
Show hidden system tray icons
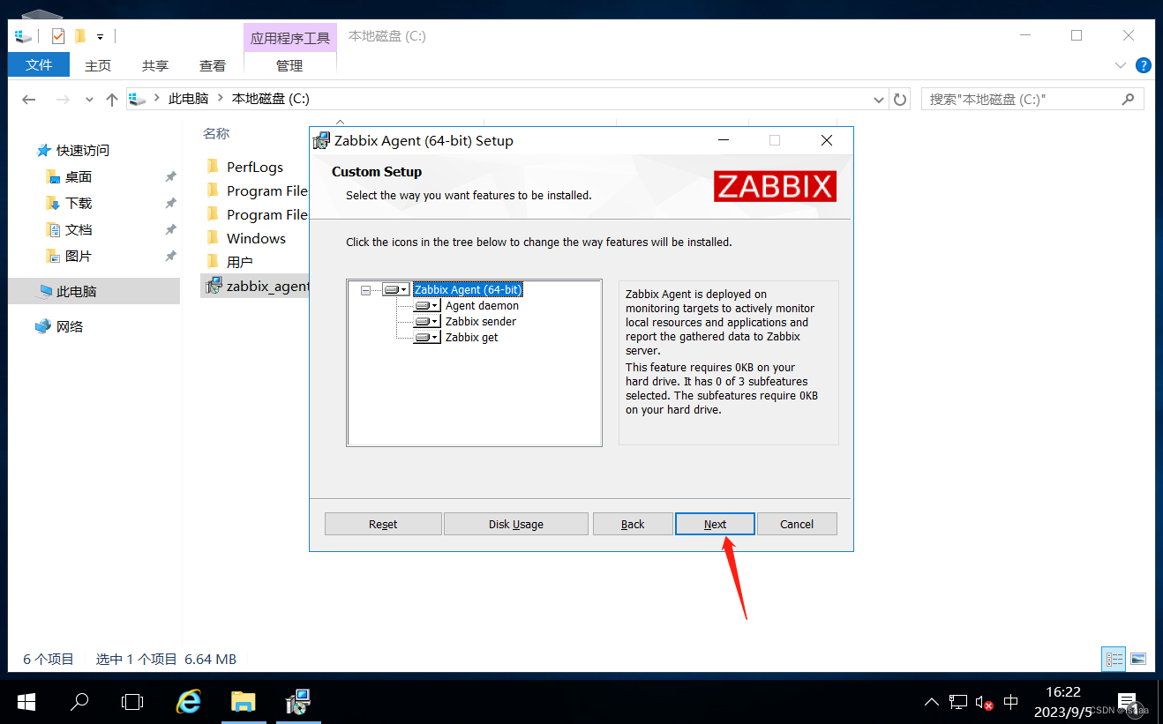(932, 703)
